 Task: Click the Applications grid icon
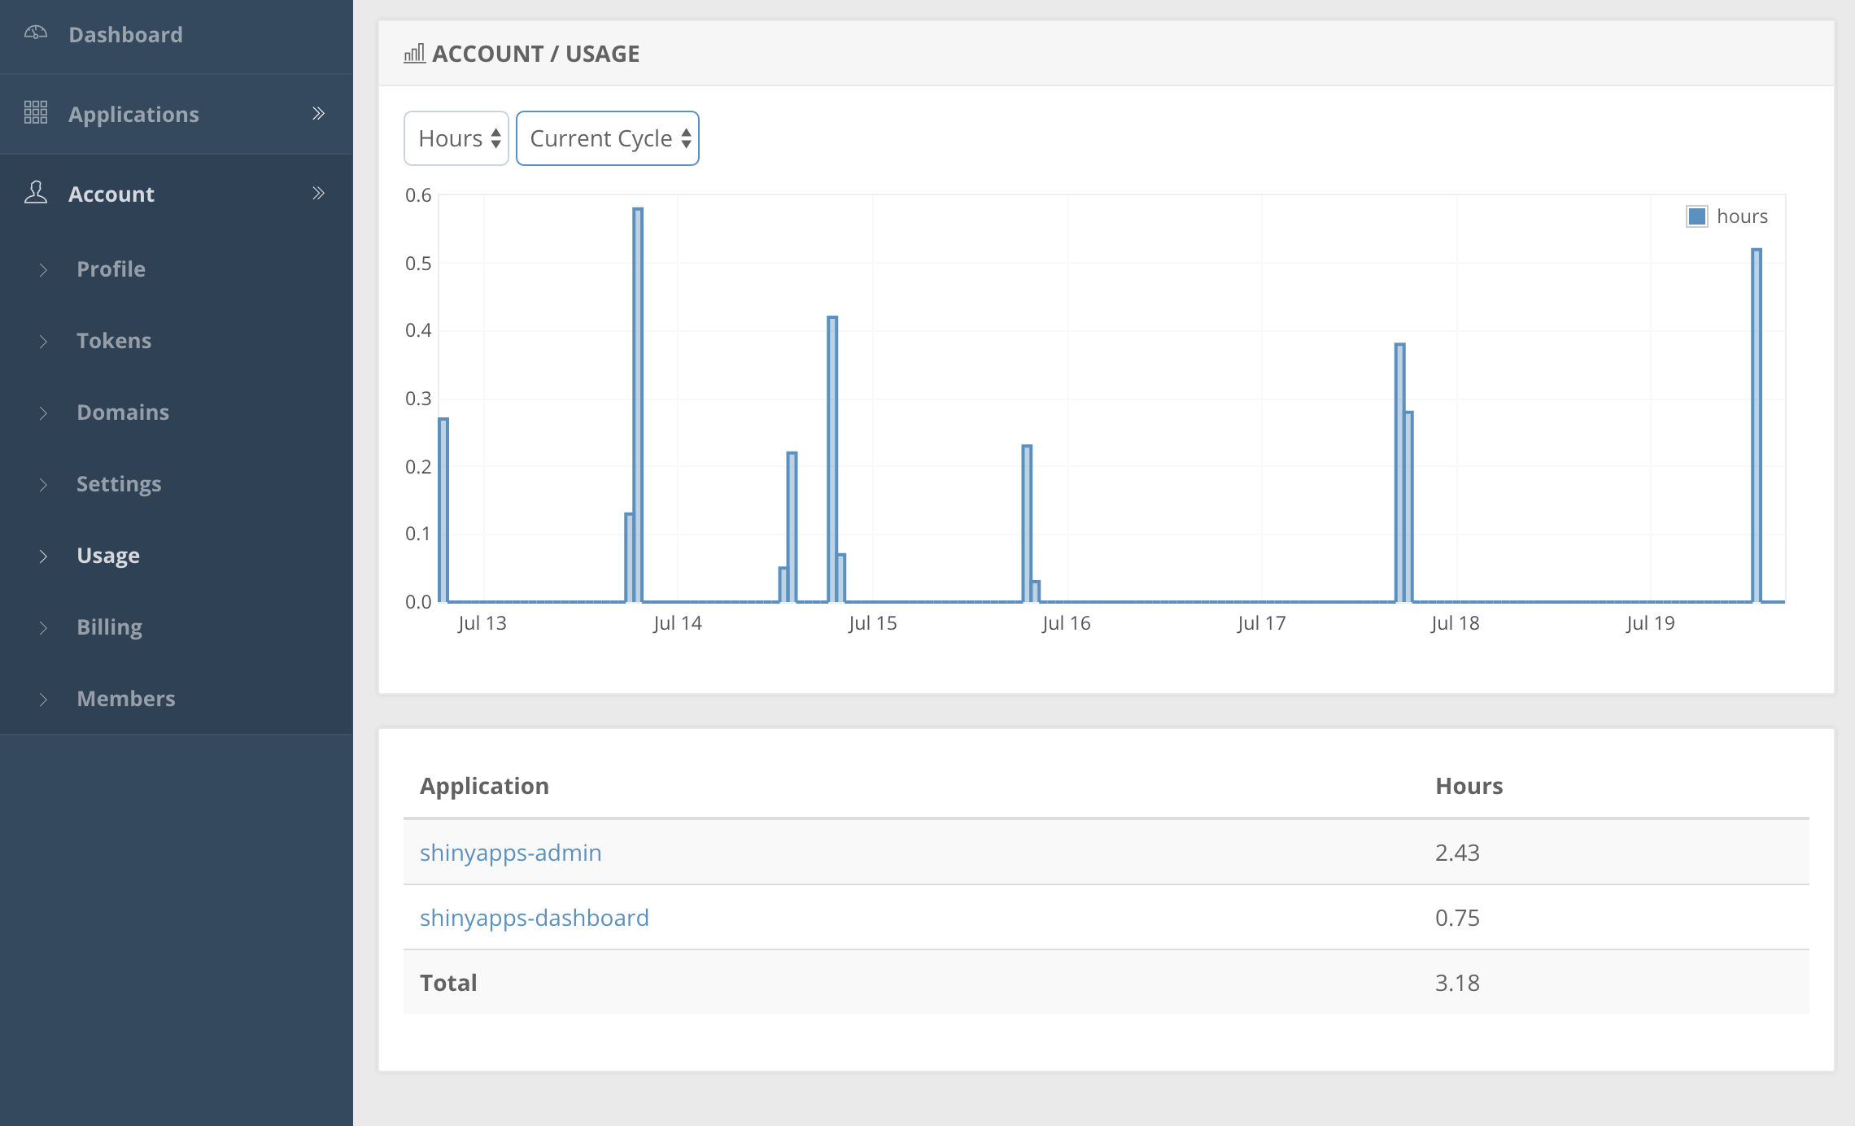pos(36,113)
